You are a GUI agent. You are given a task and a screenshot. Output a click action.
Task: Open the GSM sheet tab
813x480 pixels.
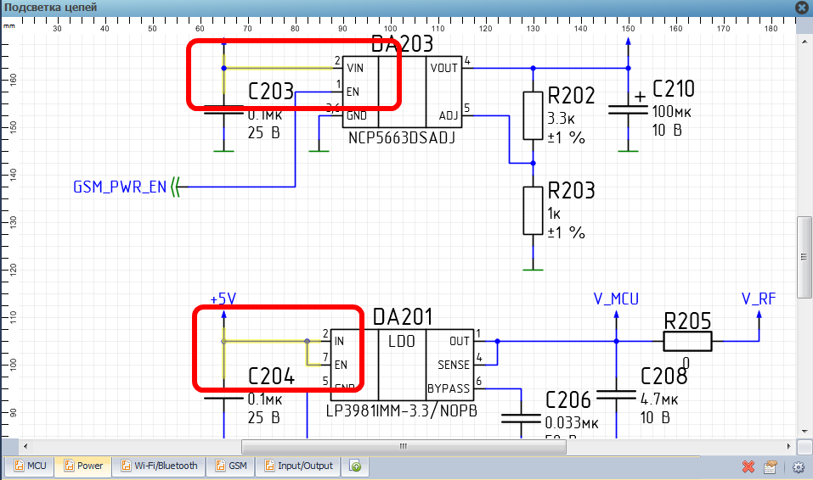[231, 466]
